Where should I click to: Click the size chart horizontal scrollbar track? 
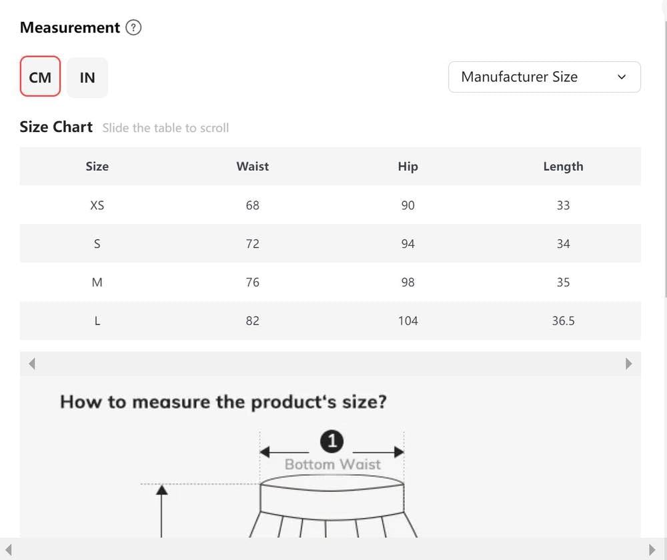click(x=330, y=363)
